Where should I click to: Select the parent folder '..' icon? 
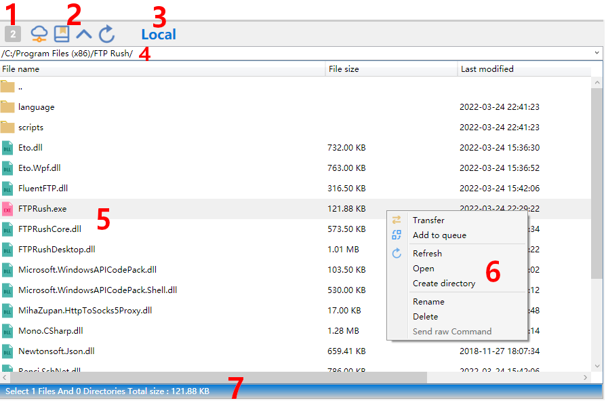pyautogui.click(x=7, y=87)
